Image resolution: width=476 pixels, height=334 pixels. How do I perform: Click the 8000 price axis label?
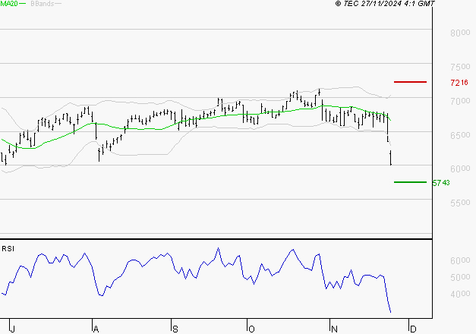pos(459,33)
